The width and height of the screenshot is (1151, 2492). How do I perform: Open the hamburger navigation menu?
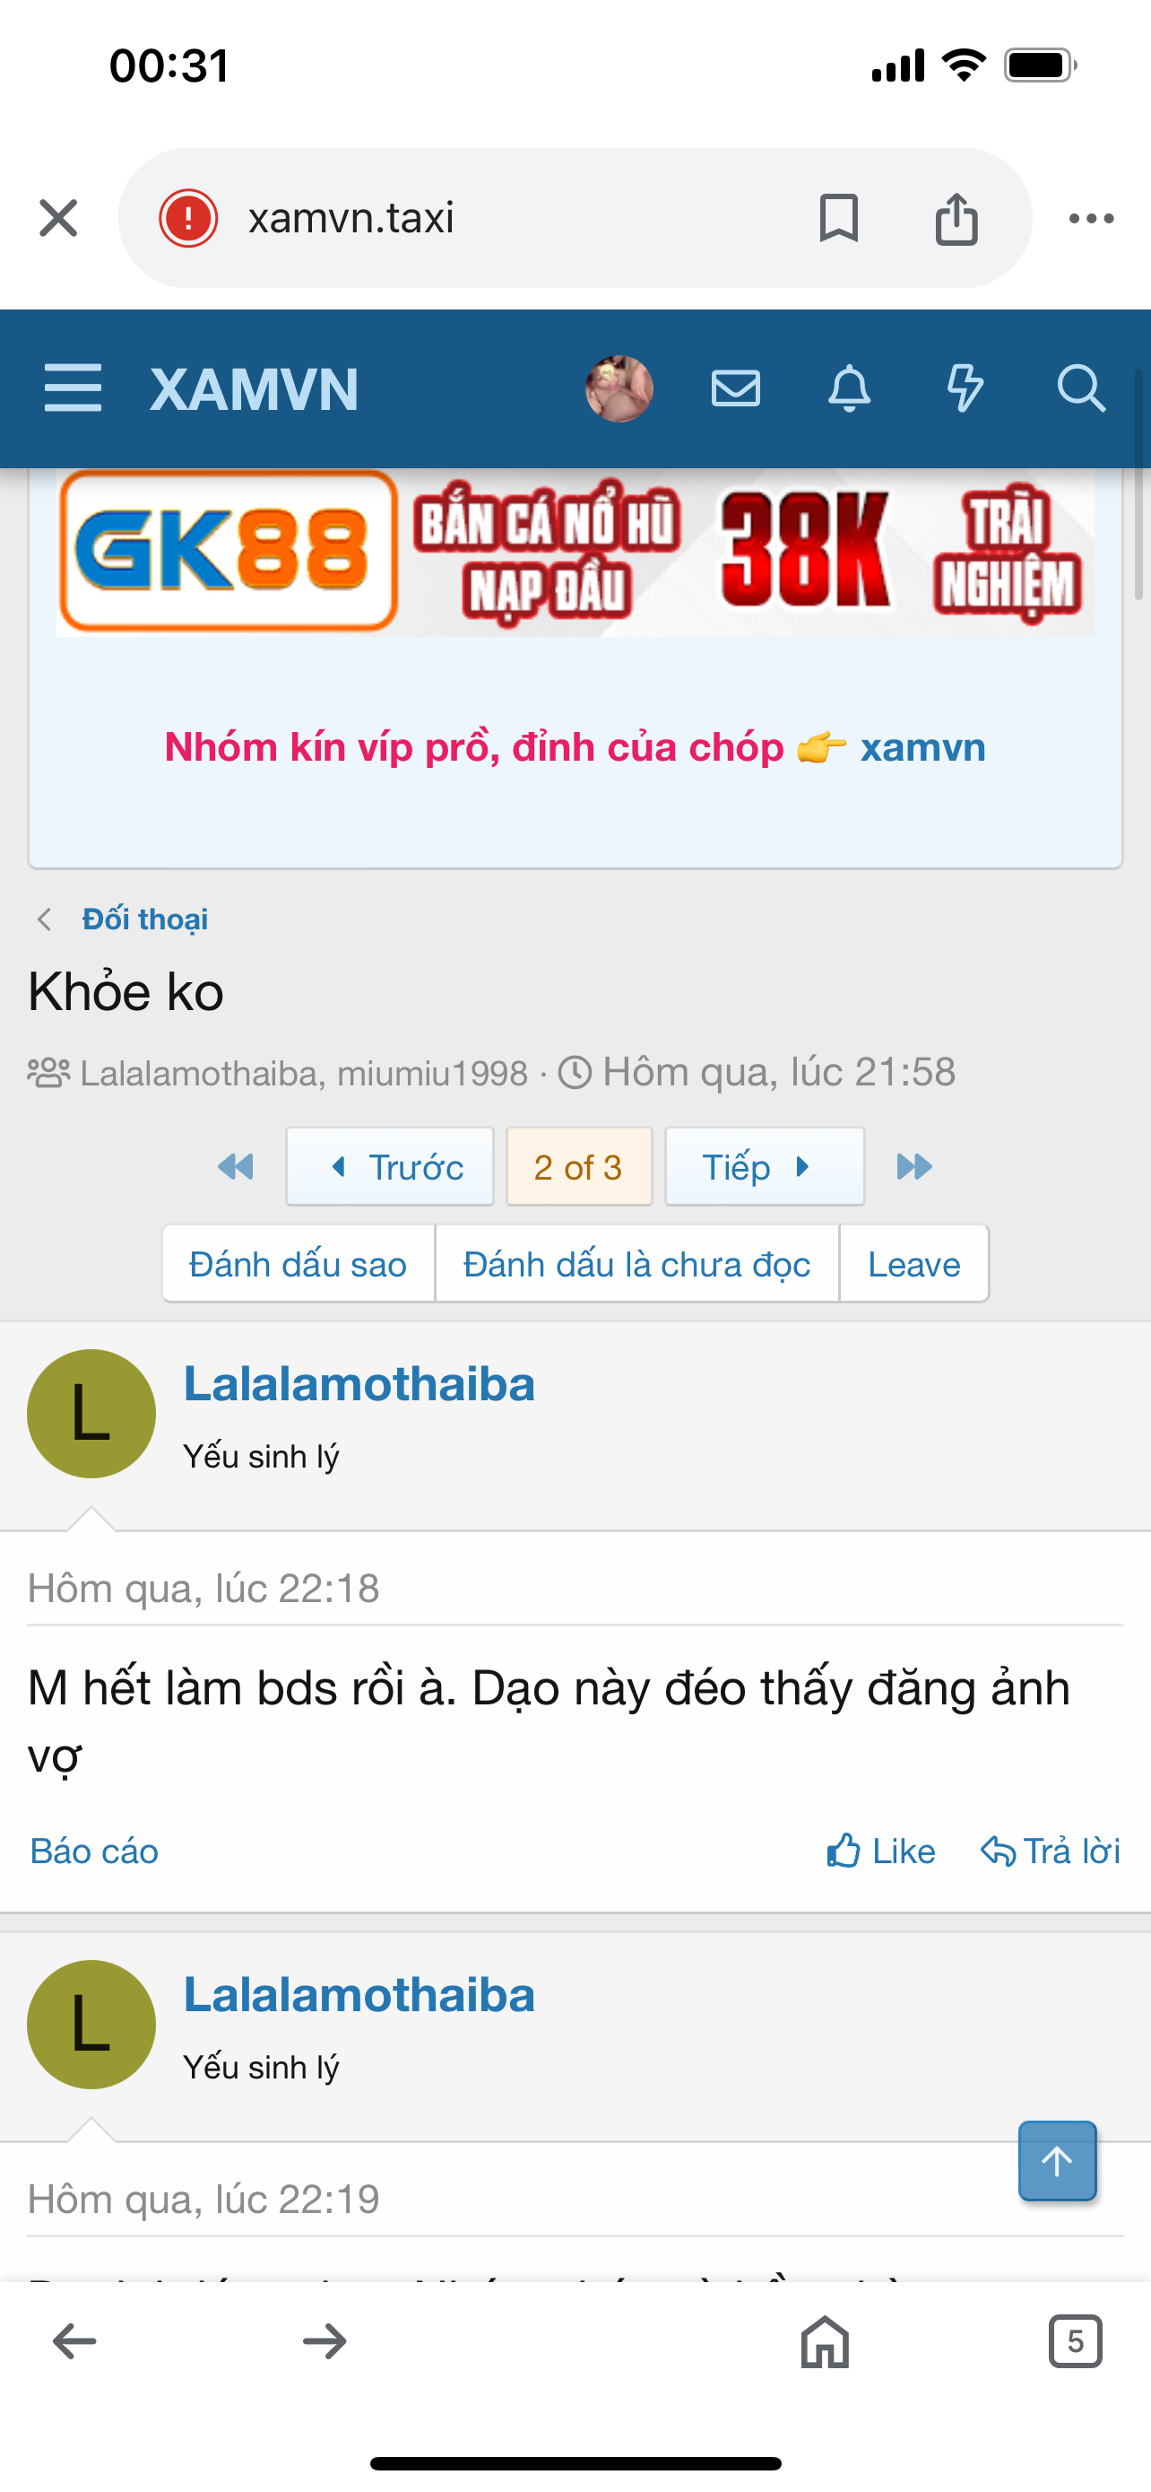74,389
